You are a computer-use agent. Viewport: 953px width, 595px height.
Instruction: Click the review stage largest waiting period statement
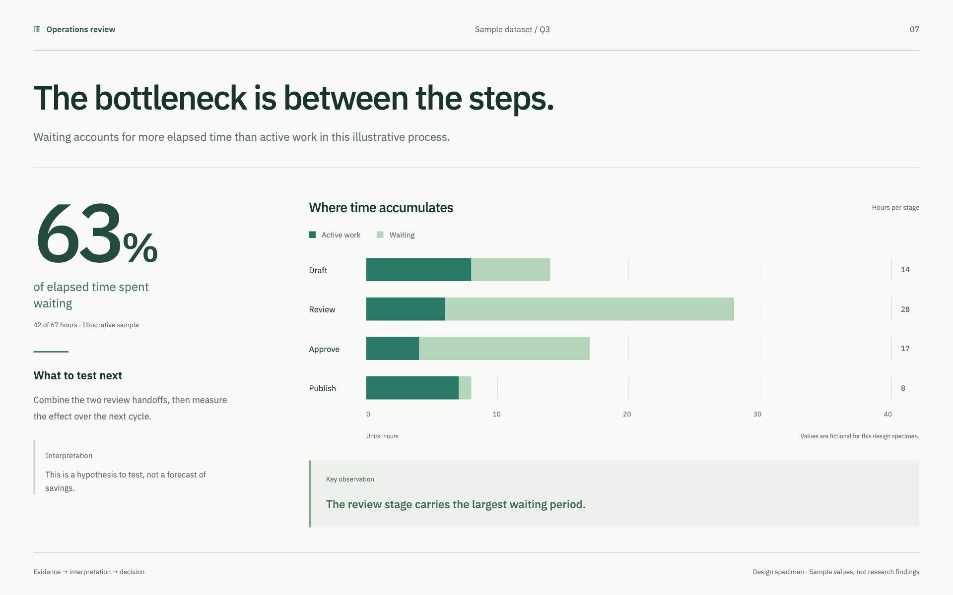(456, 504)
